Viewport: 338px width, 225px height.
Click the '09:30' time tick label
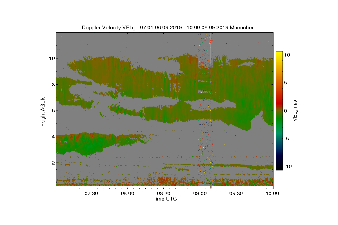(x=236, y=193)
